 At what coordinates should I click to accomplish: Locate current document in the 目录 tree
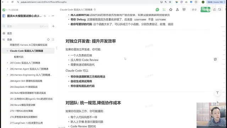[x=48, y=39]
